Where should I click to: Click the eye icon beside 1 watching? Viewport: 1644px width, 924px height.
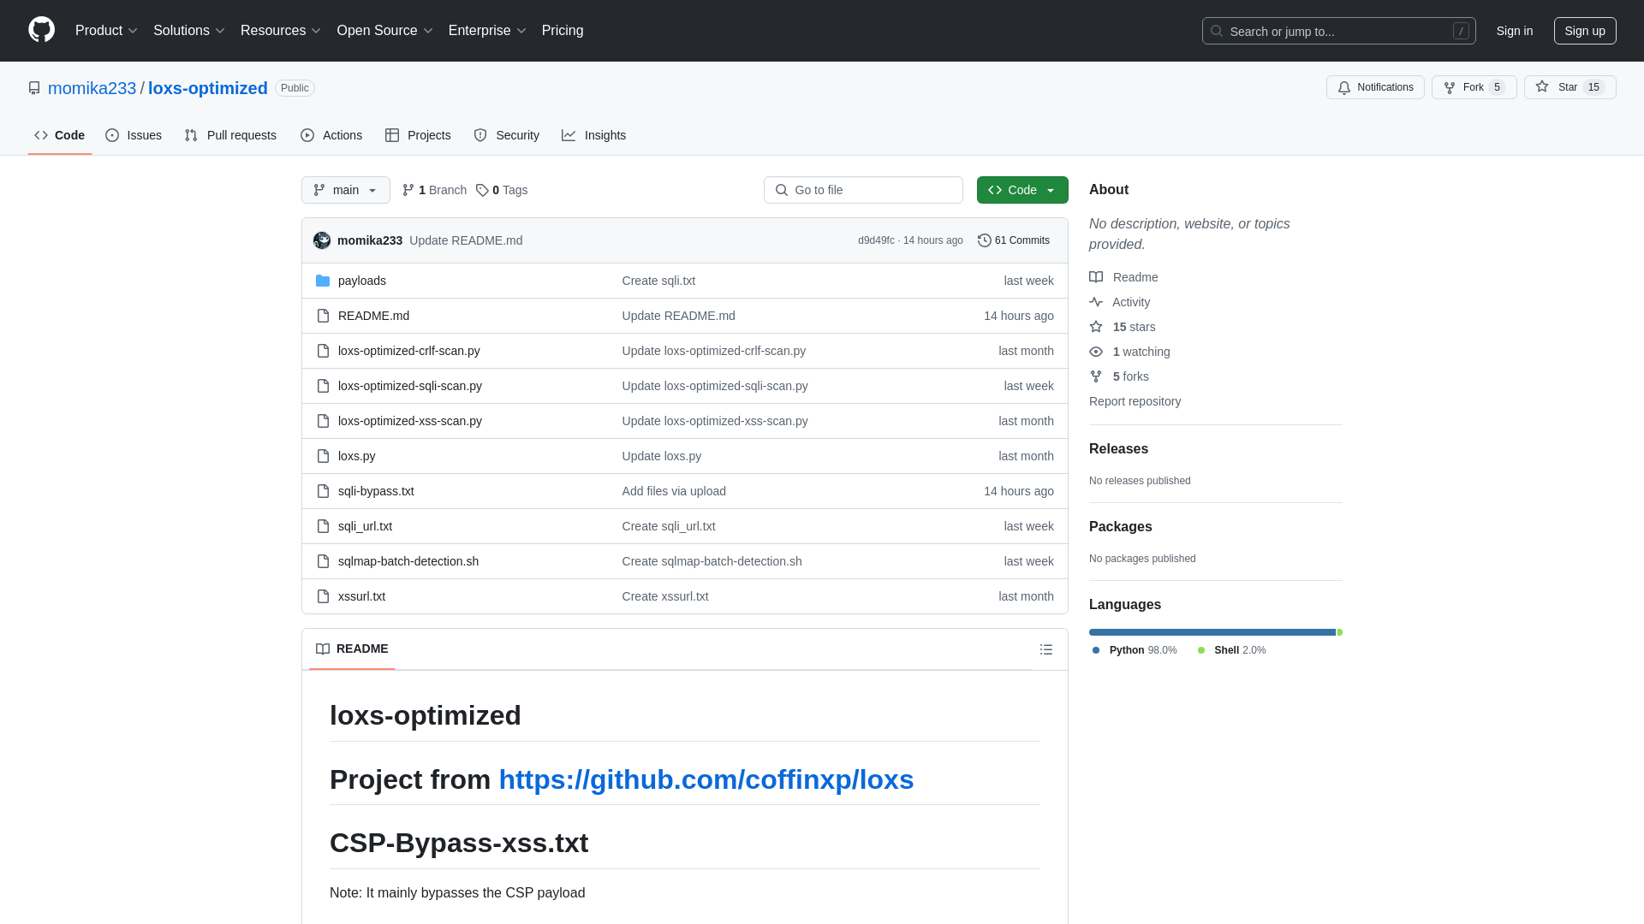click(x=1096, y=352)
